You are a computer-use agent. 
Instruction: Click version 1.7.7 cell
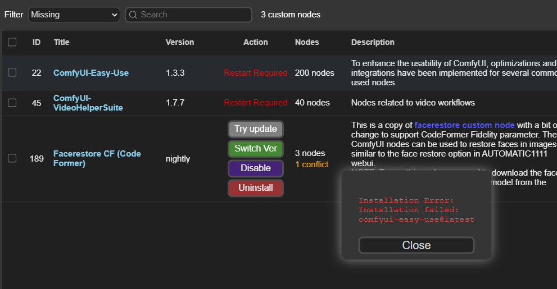coord(175,103)
